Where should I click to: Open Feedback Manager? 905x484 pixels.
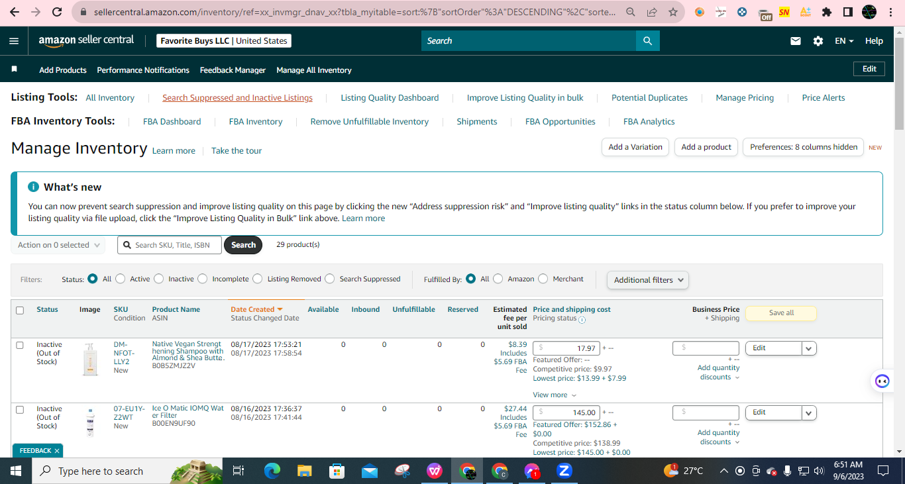click(x=233, y=70)
